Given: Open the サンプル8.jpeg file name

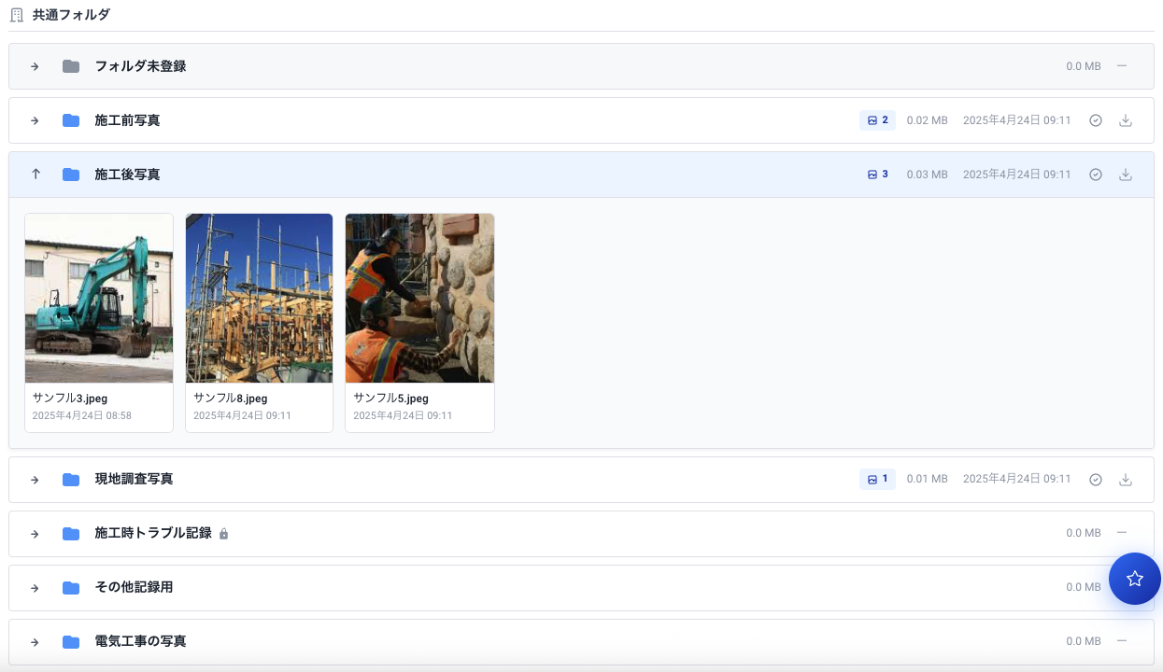Looking at the screenshot, I should coord(231,399).
